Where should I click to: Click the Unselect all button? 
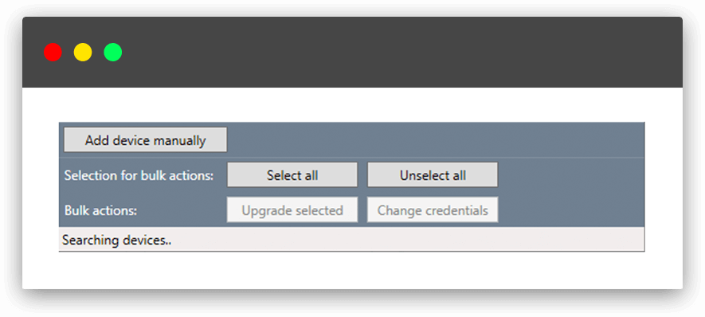[x=433, y=175]
